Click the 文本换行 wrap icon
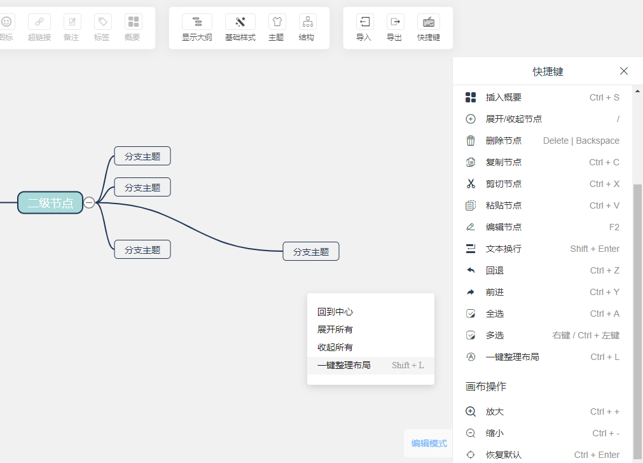 point(471,249)
